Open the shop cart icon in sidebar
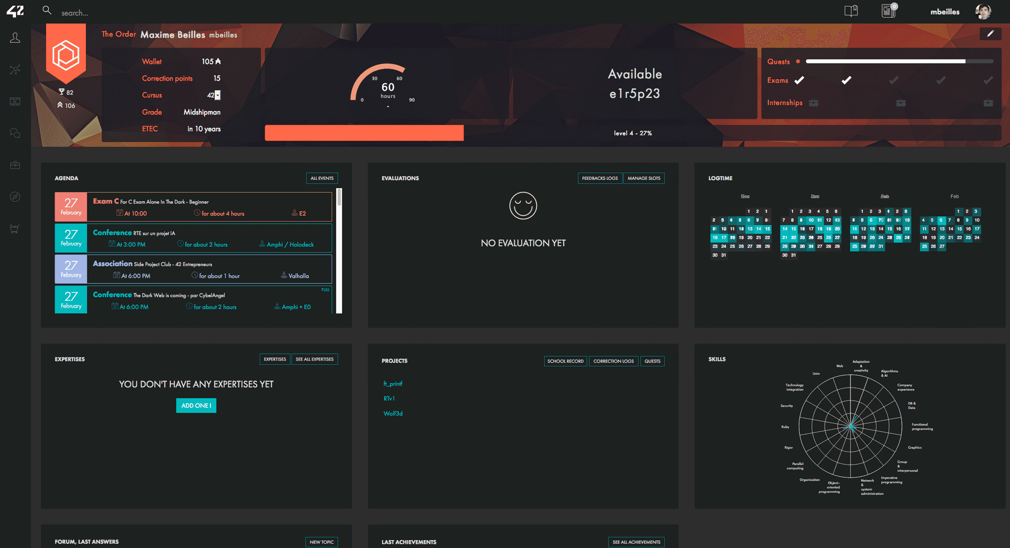This screenshot has width=1010, height=548. pos(15,228)
